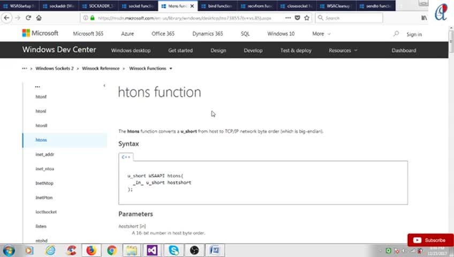The width and height of the screenshot is (454, 257).
Task: Open the Office 365 link
Action: point(163,34)
